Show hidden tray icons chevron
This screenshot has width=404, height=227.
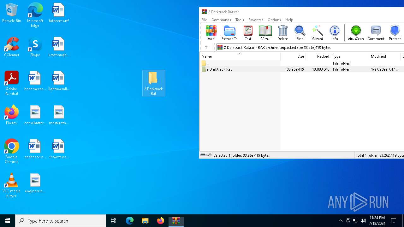coord(340,221)
